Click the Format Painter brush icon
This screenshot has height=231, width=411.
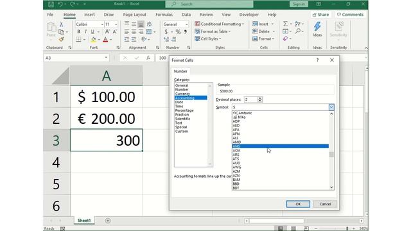click(x=61, y=39)
